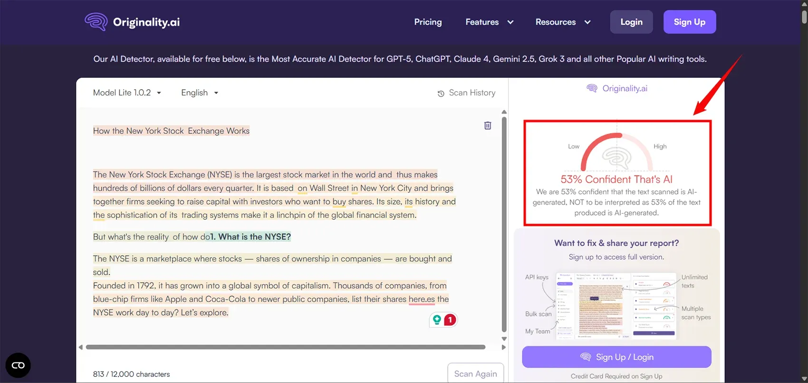The height and width of the screenshot is (383, 808).
Task: Click the Originality.ai brain logo icon
Action: [96, 22]
